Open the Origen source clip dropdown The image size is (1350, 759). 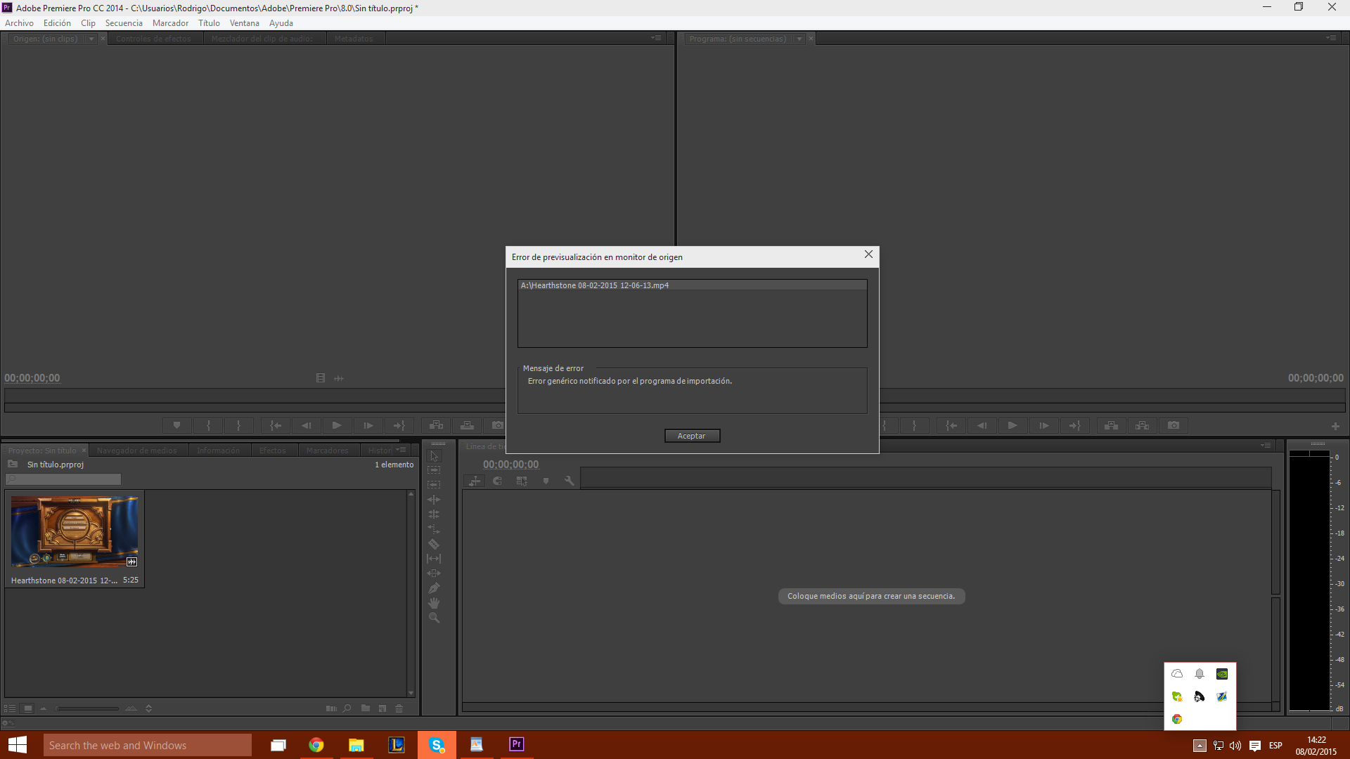[91, 39]
